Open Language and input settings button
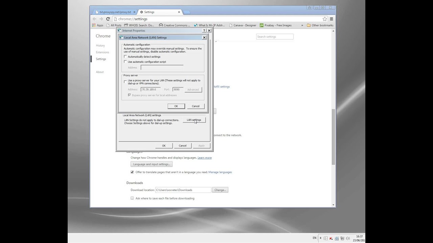Viewport: 433px width, 243px height. 152,164
